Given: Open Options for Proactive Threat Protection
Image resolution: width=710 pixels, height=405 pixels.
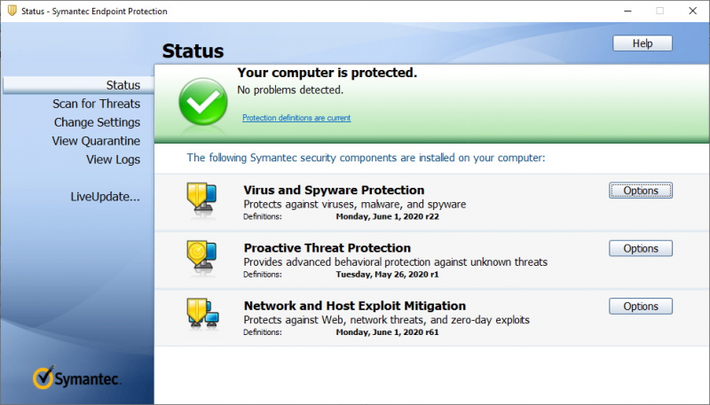Looking at the screenshot, I should [x=640, y=249].
